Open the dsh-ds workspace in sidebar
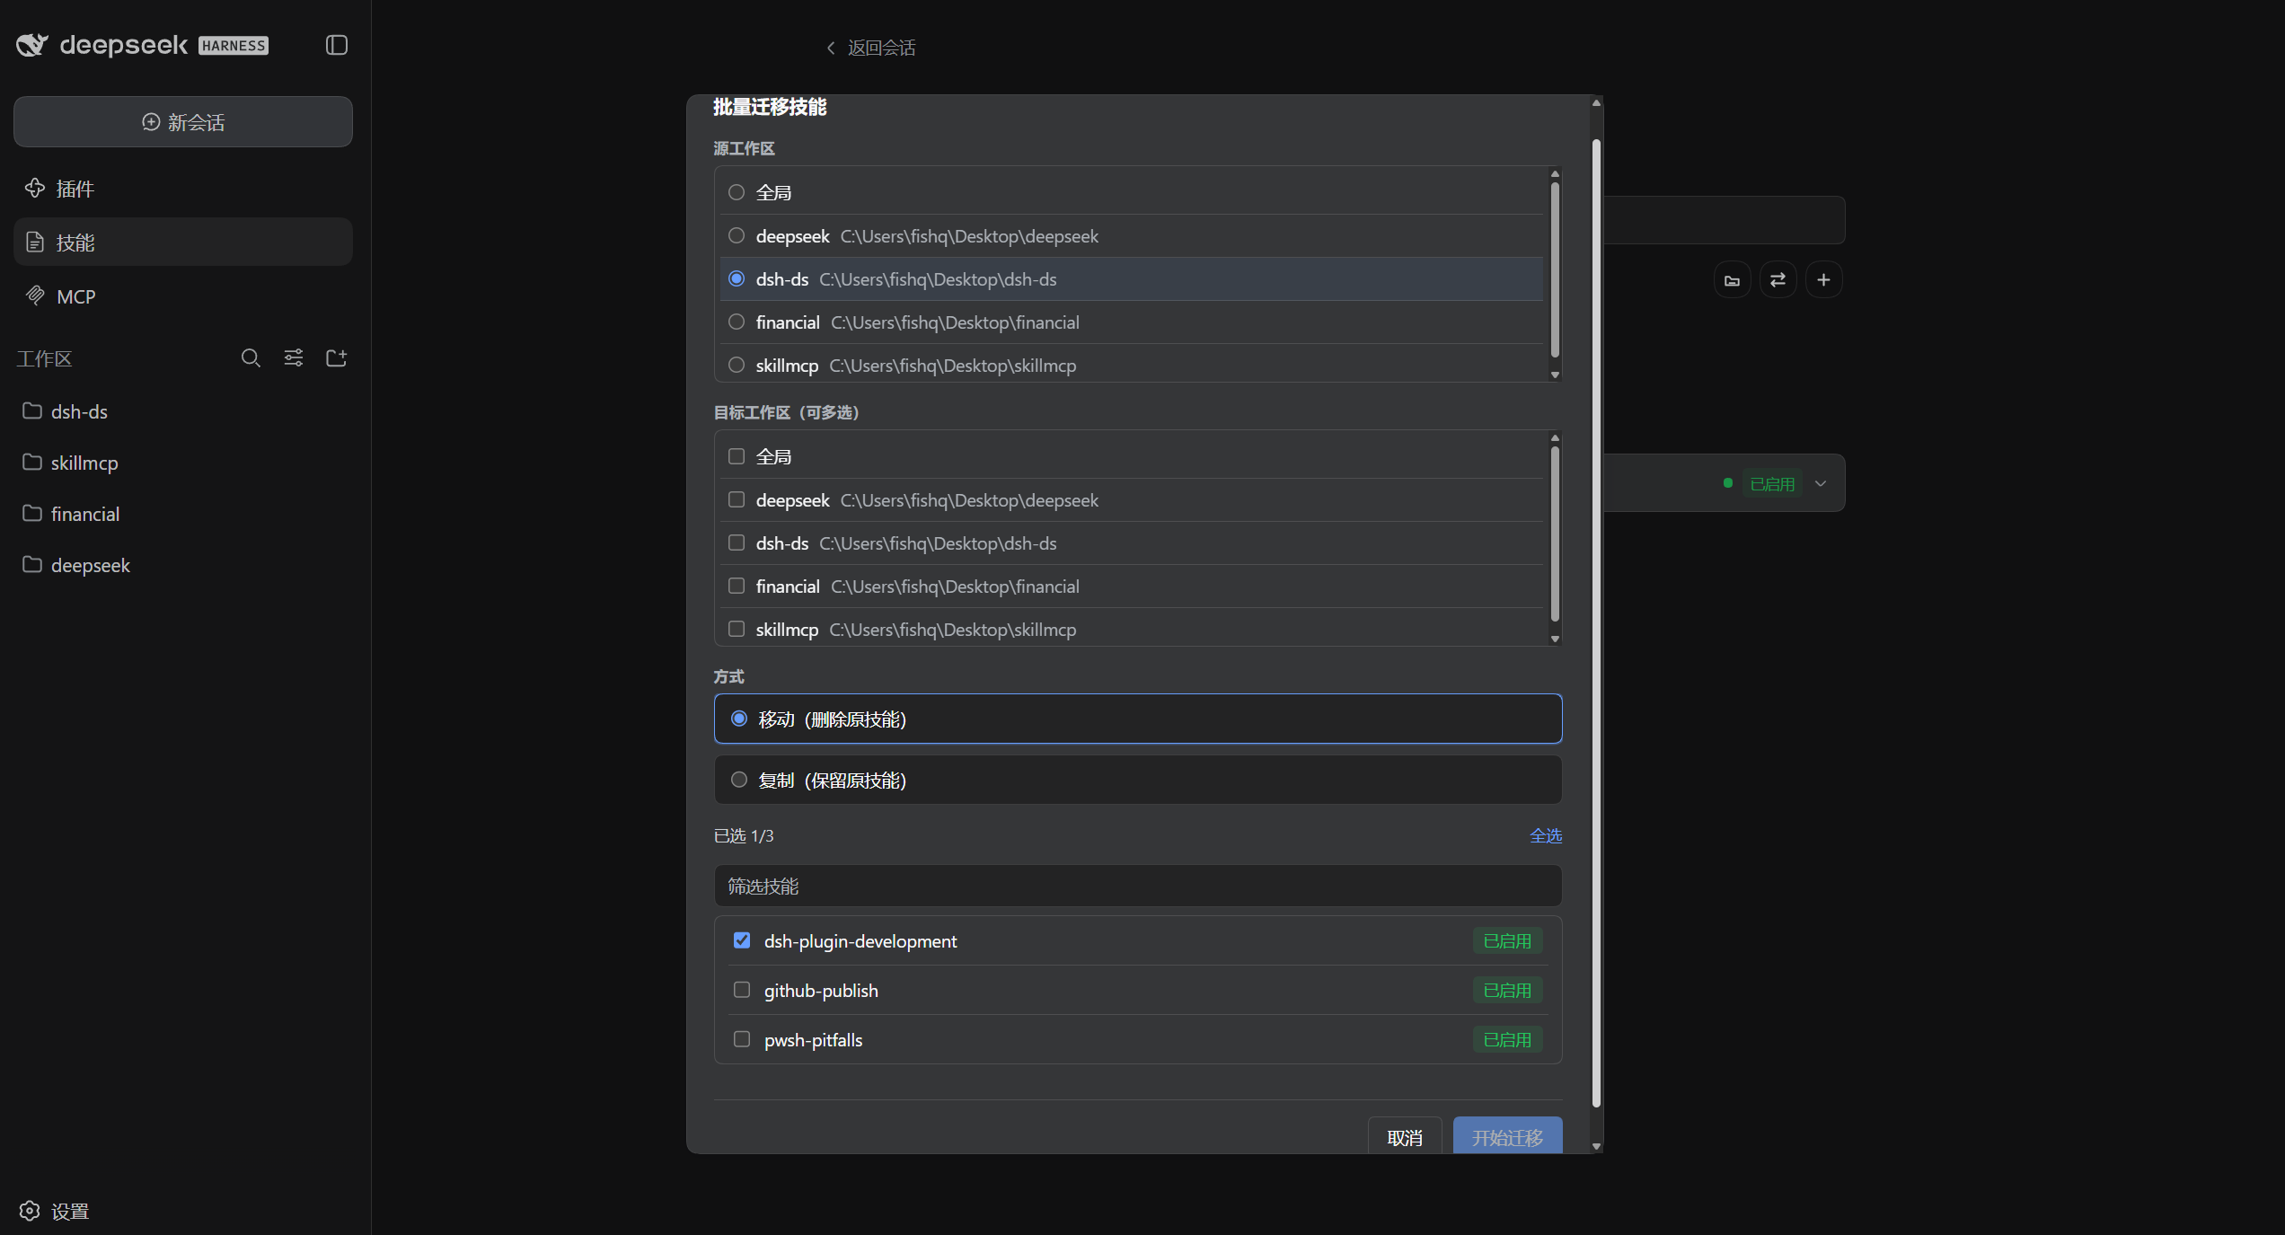2285x1235 pixels. coord(183,411)
